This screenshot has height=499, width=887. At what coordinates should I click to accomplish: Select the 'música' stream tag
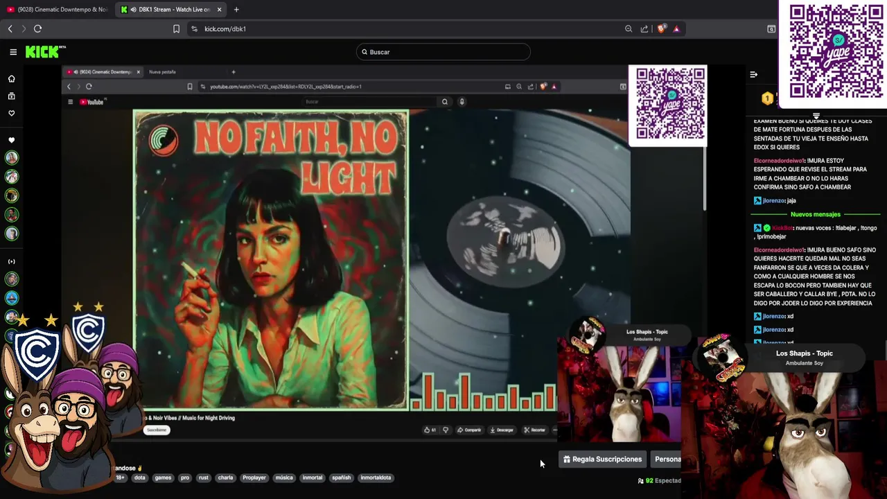pos(284,478)
